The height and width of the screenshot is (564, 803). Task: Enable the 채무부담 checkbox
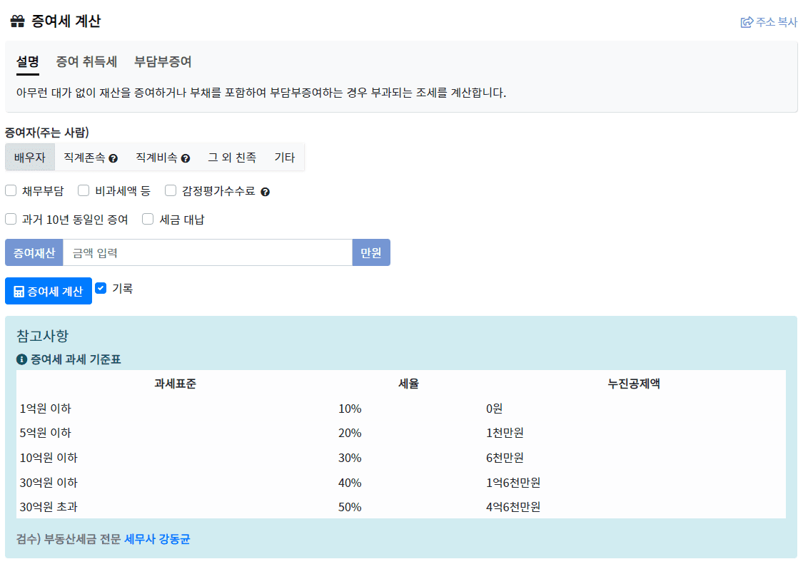point(11,190)
